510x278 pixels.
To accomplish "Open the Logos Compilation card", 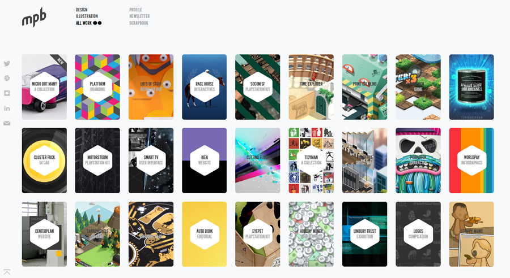I will click(x=418, y=234).
